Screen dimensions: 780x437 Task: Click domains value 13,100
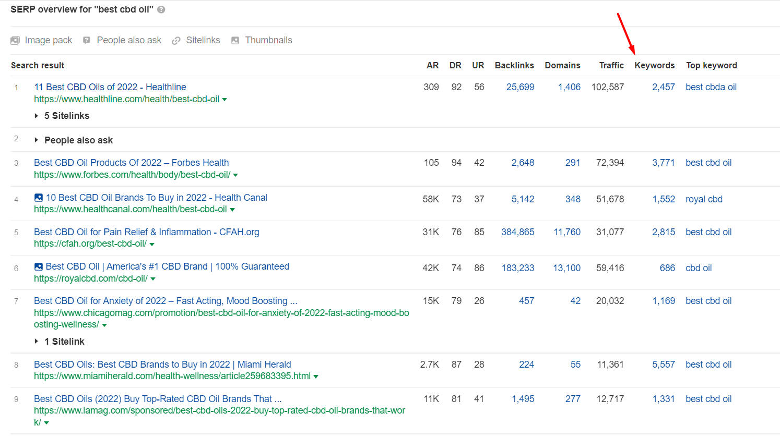pyautogui.click(x=567, y=268)
